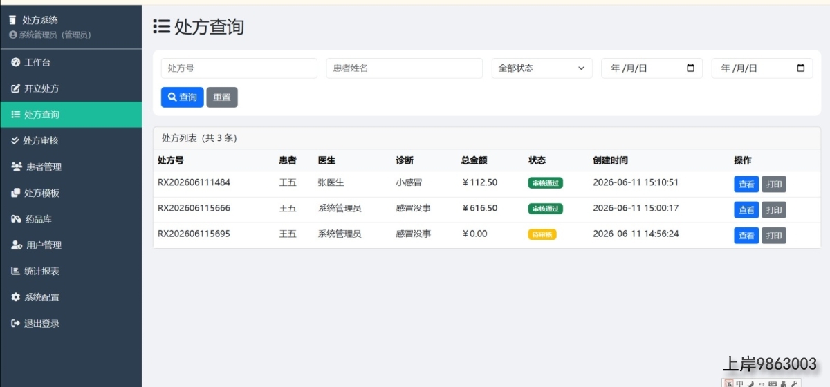Focus the 处方号 input field
This screenshot has height=387, width=830.
239,68
